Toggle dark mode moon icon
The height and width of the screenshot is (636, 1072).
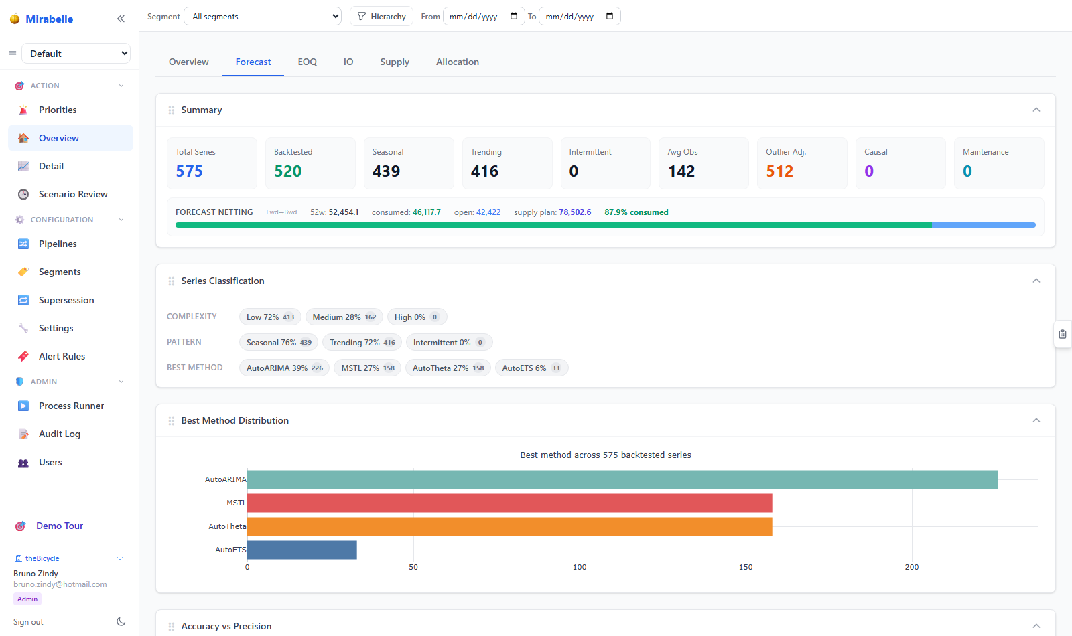(121, 621)
